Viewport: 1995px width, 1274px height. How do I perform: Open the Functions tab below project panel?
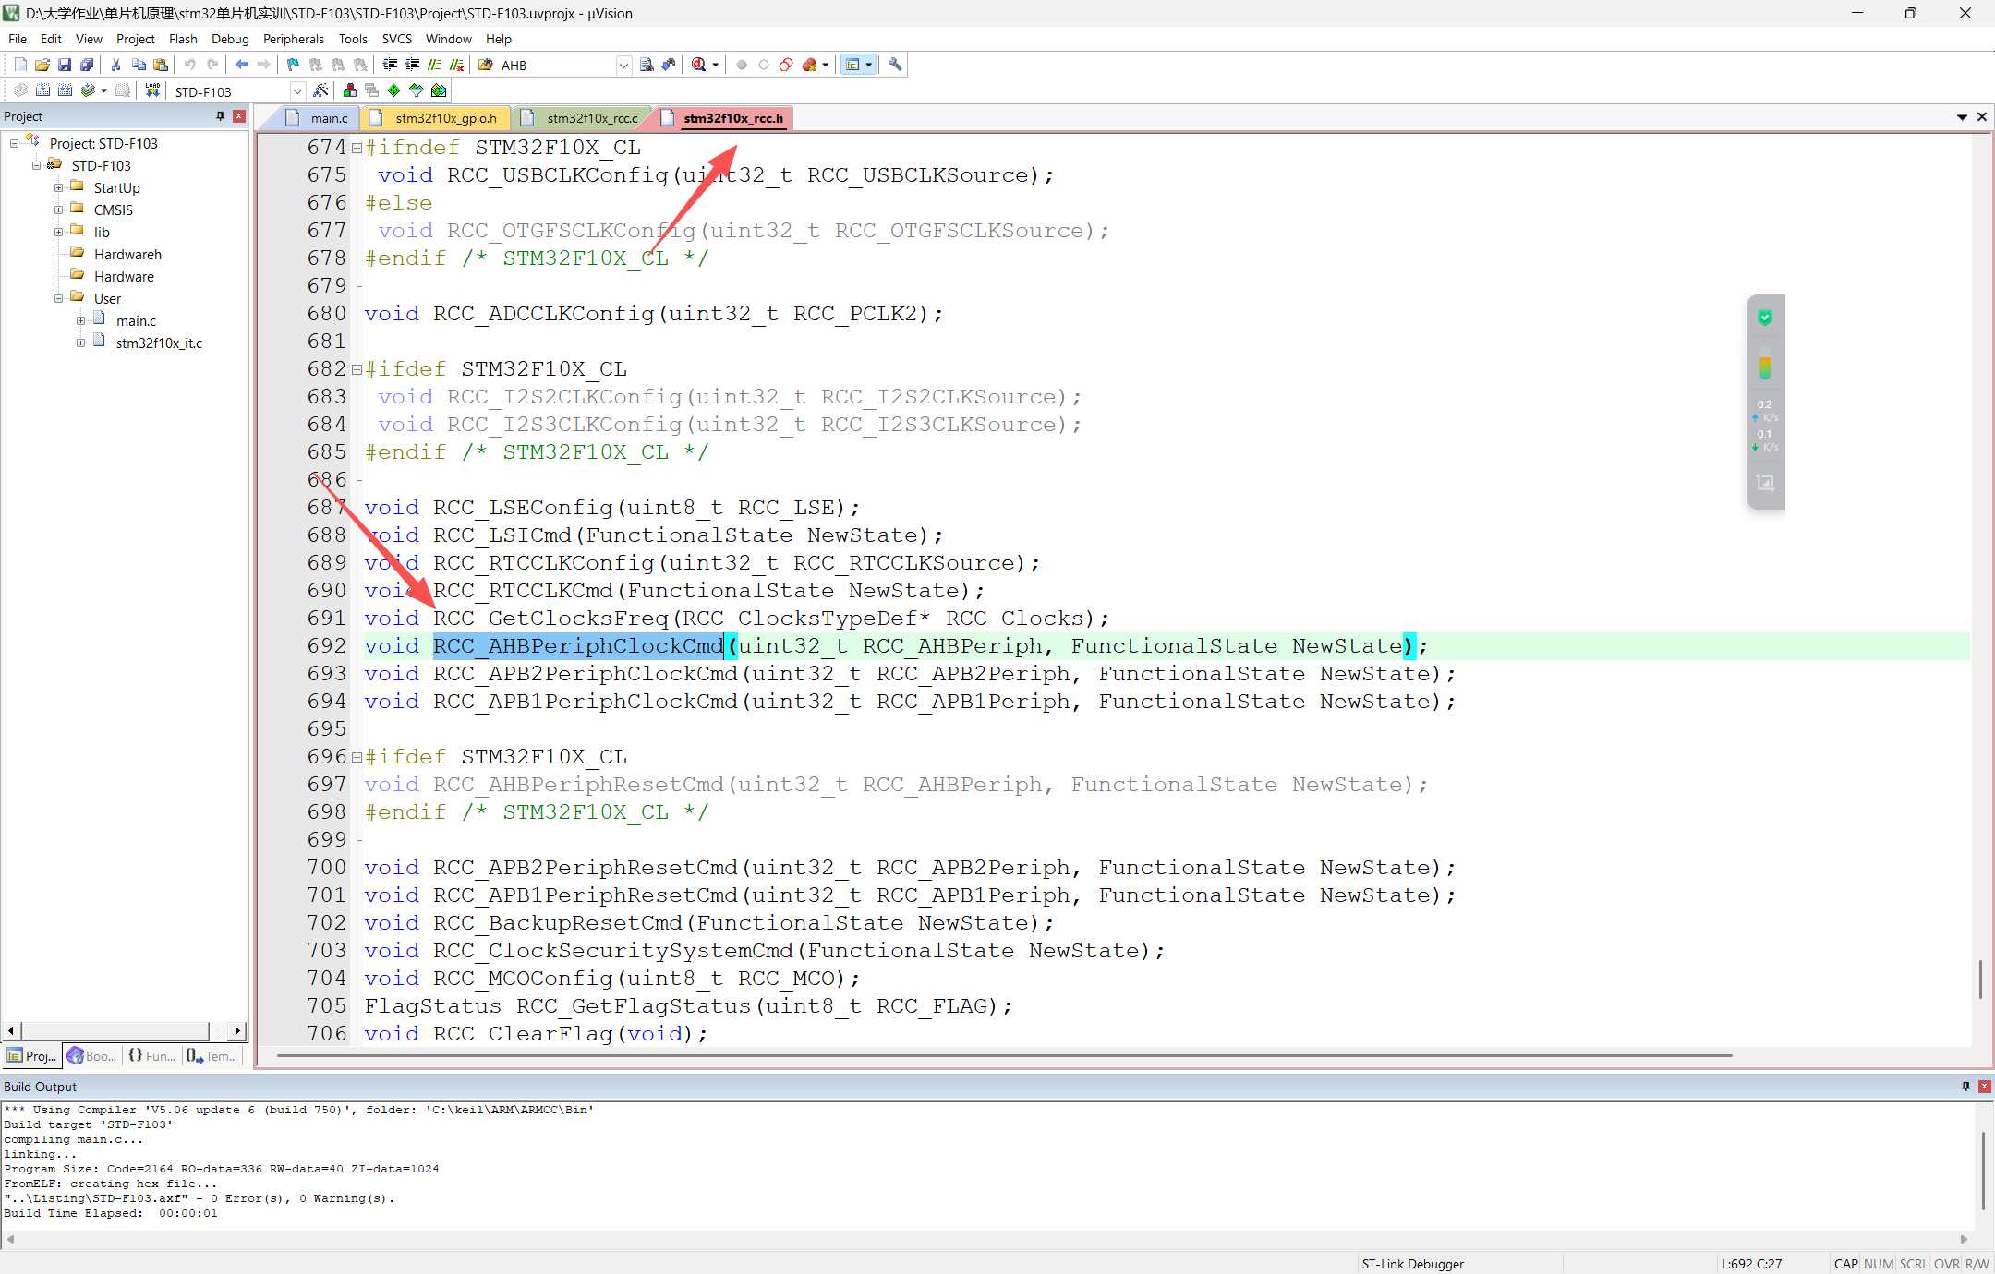click(152, 1055)
